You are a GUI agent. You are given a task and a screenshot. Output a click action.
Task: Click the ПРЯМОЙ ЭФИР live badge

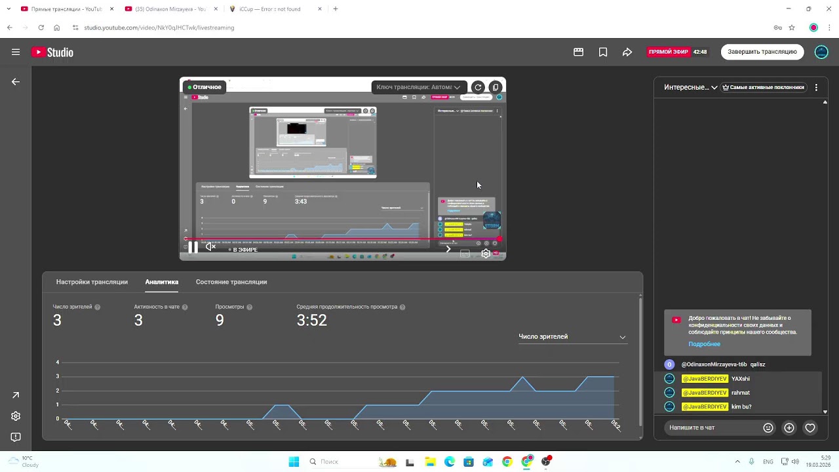668,52
